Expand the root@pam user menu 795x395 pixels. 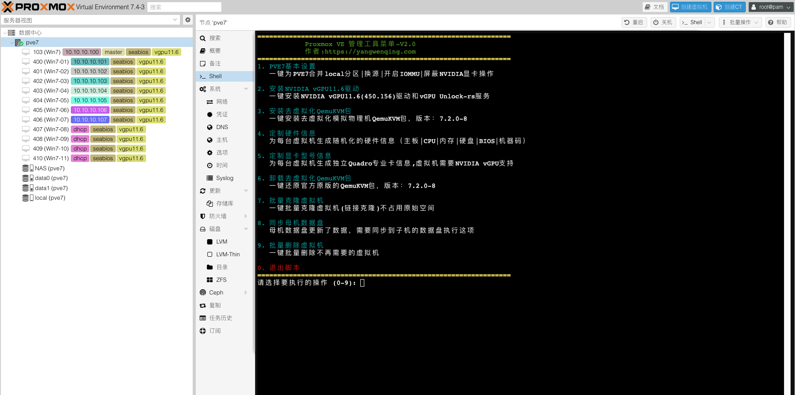click(771, 7)
